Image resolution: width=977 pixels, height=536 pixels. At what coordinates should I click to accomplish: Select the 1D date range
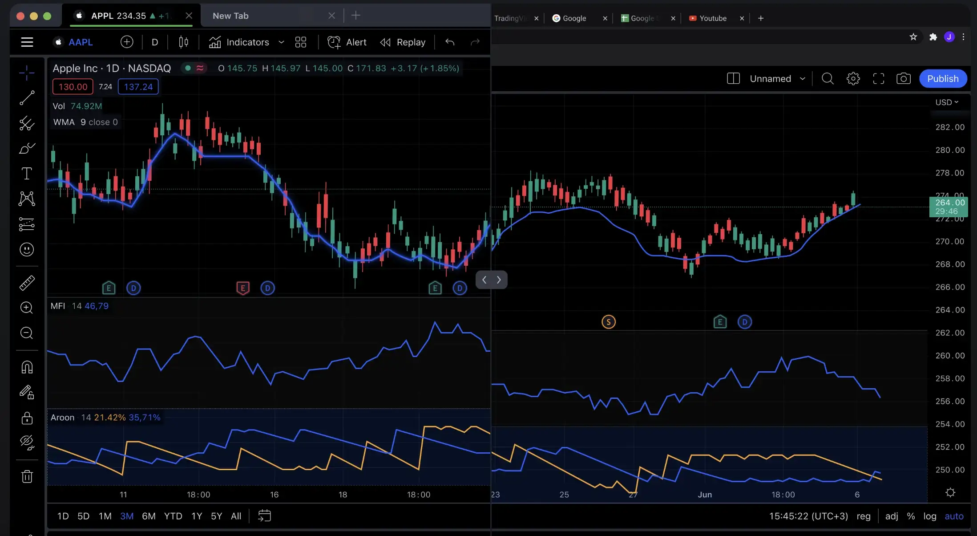(63, 516)
